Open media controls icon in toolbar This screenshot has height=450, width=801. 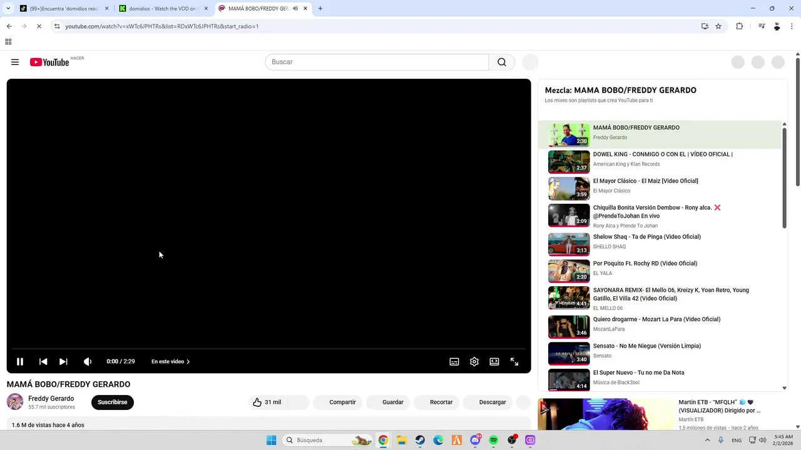click(762, 26)
